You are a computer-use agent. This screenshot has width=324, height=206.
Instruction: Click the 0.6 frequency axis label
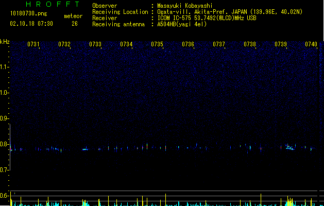4,196
